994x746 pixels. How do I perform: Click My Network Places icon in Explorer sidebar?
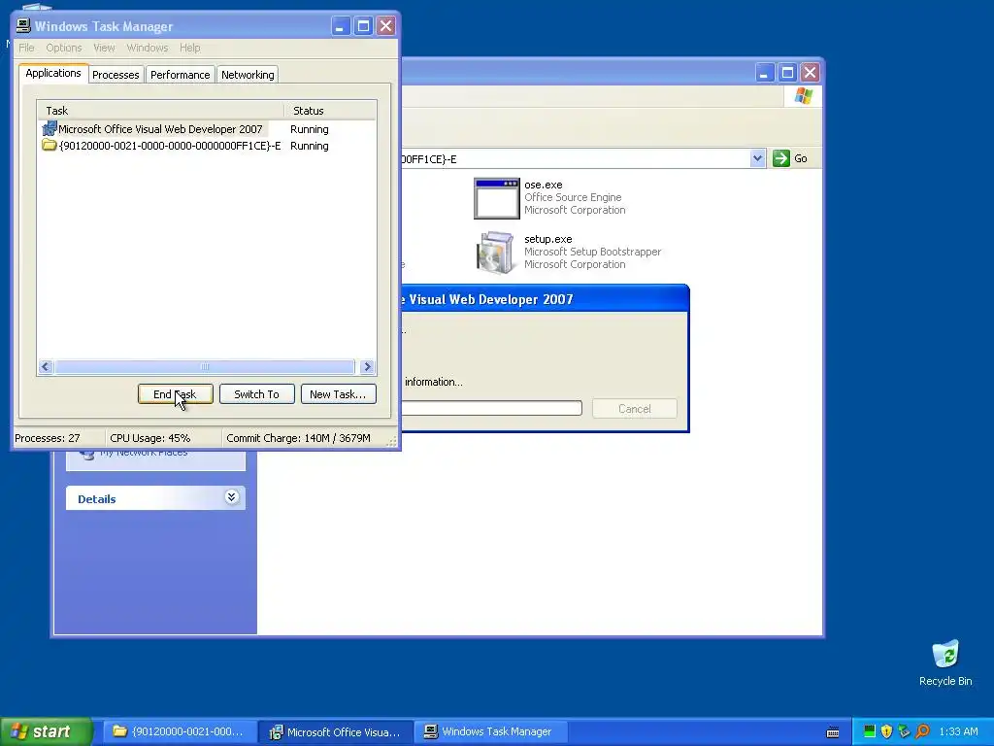(x=86, y=454)
